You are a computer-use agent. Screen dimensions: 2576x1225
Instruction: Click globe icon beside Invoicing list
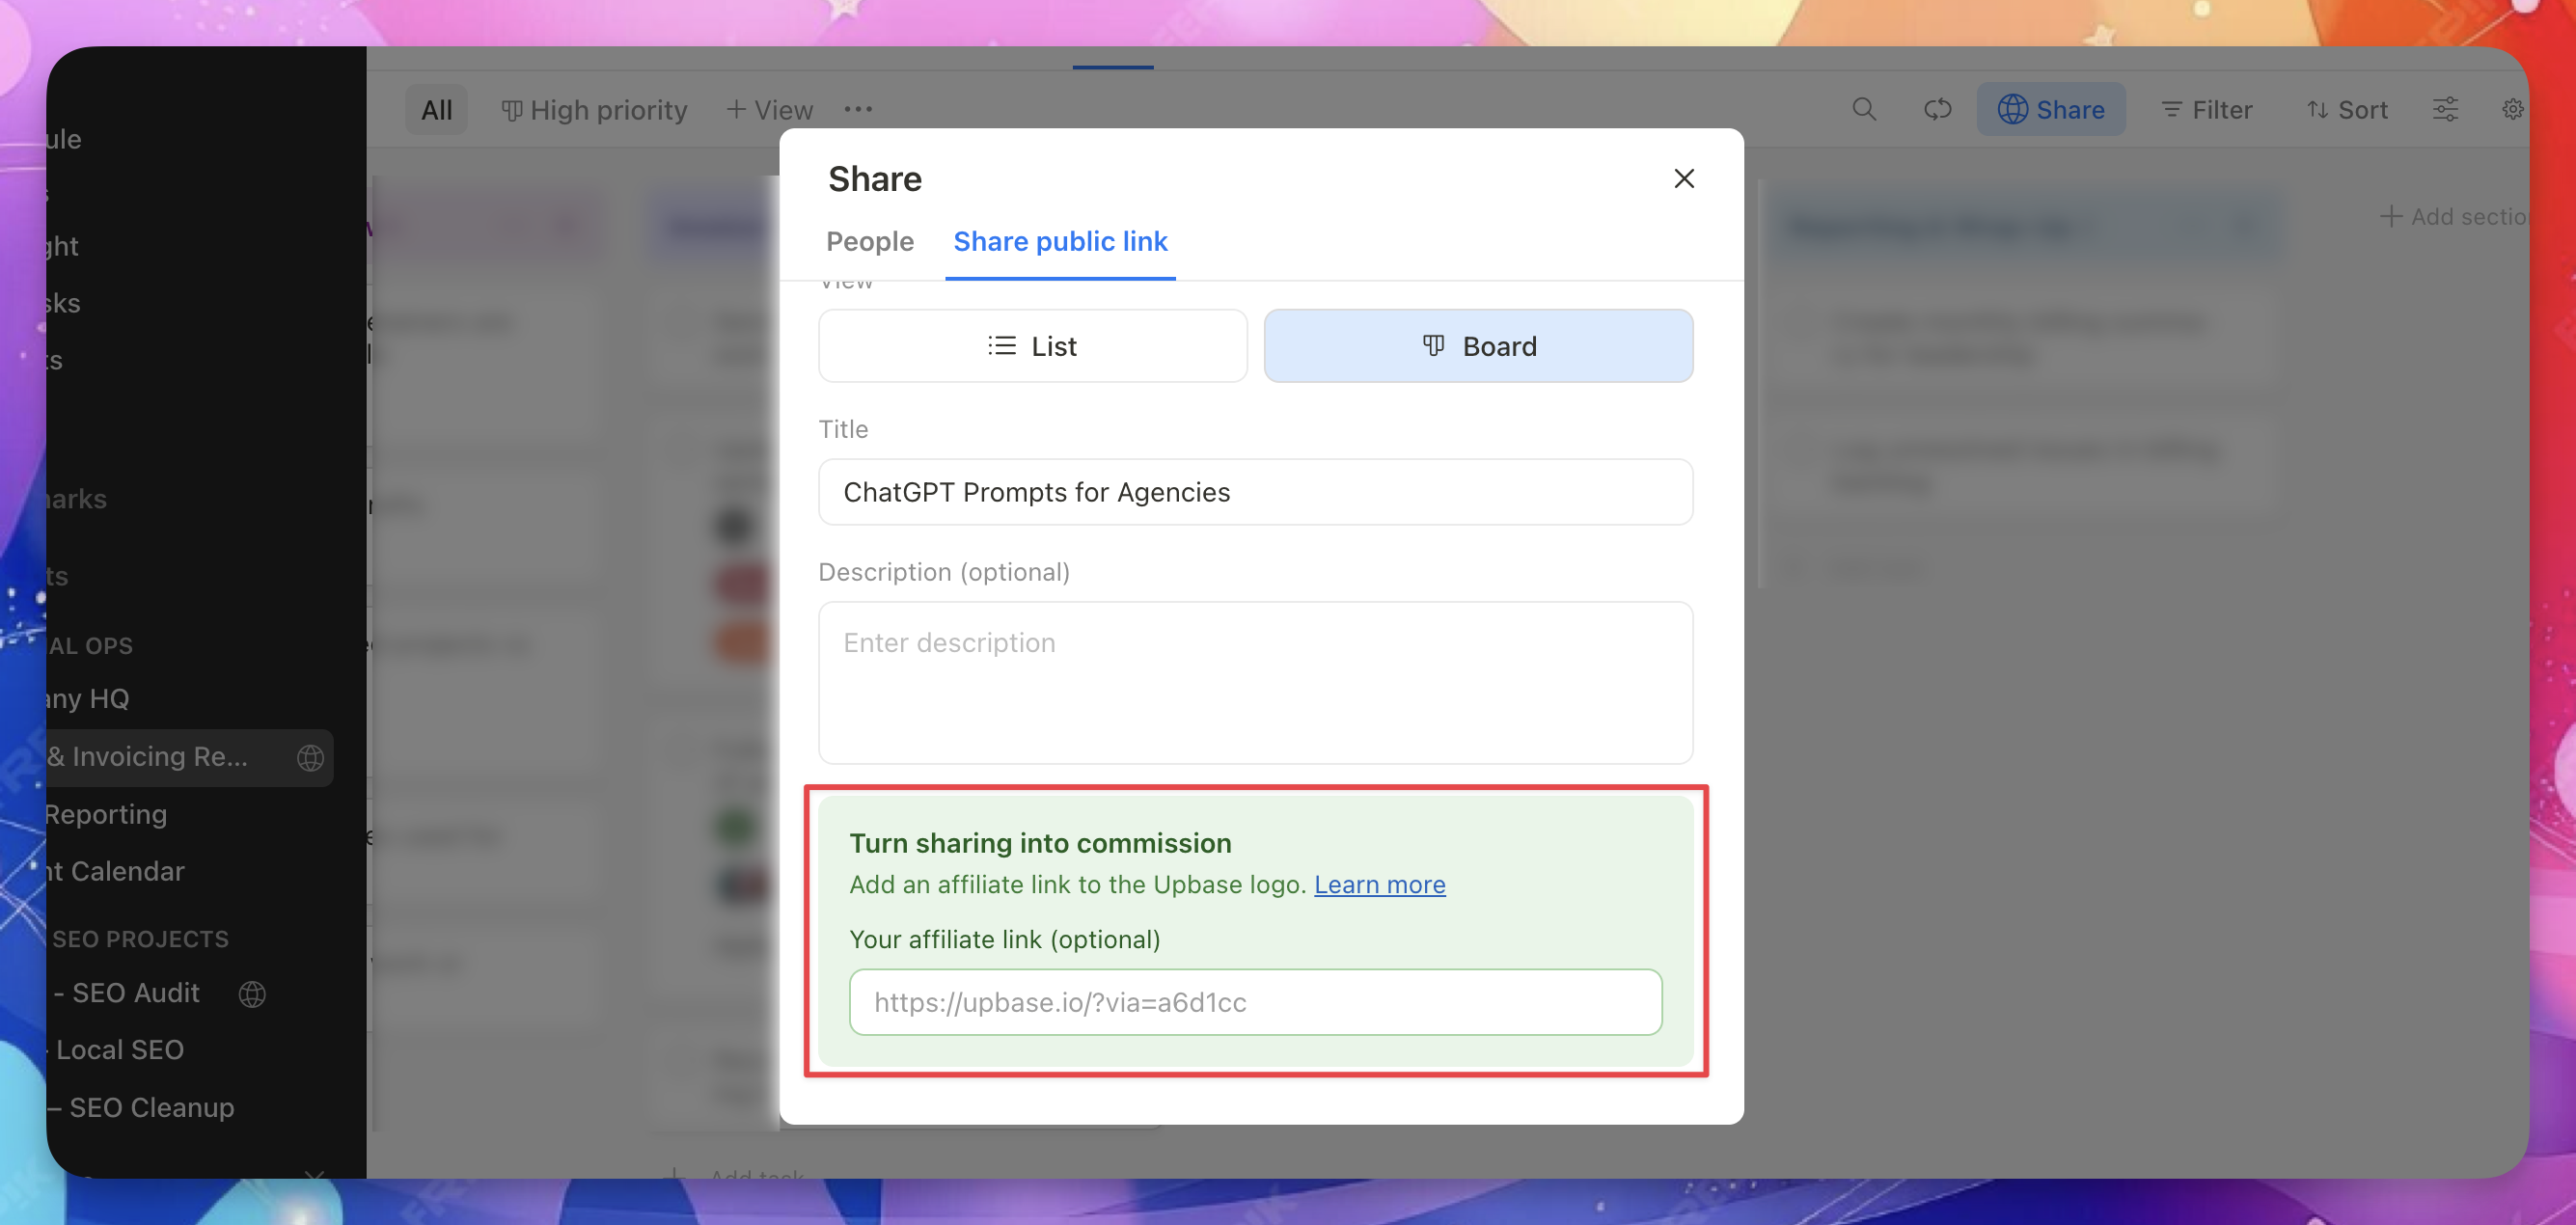(x=310, y=758)
